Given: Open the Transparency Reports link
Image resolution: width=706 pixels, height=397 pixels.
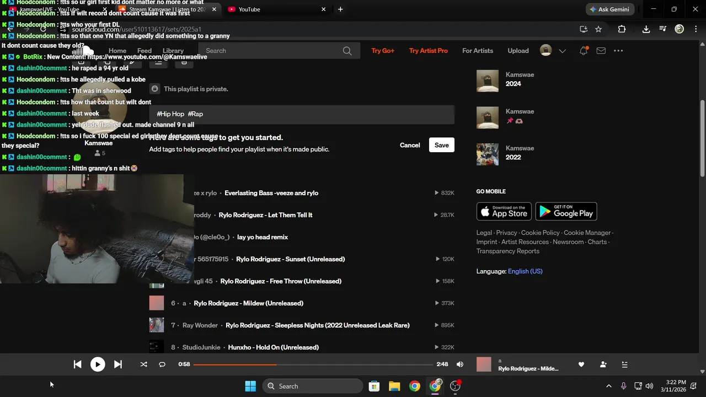Looking at the screenshot, I should pos(508,251).
